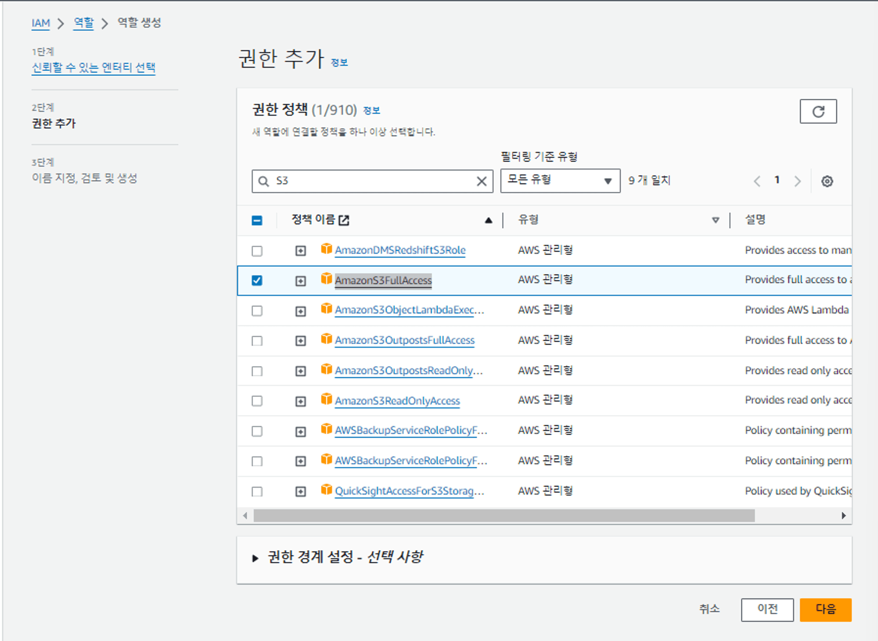The image size is (878, 641).
Task: Focus the policy search field
Action: click(372, 181)
